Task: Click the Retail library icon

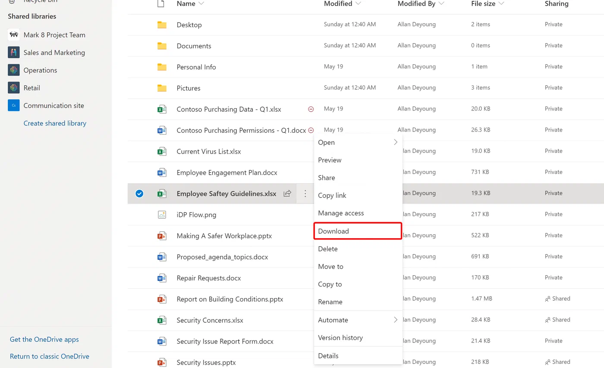Action: point(14,88)
